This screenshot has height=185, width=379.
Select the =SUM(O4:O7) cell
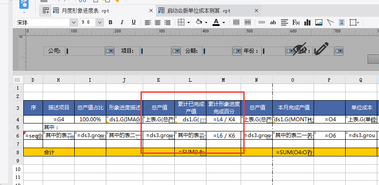click(x=293, y=152)
